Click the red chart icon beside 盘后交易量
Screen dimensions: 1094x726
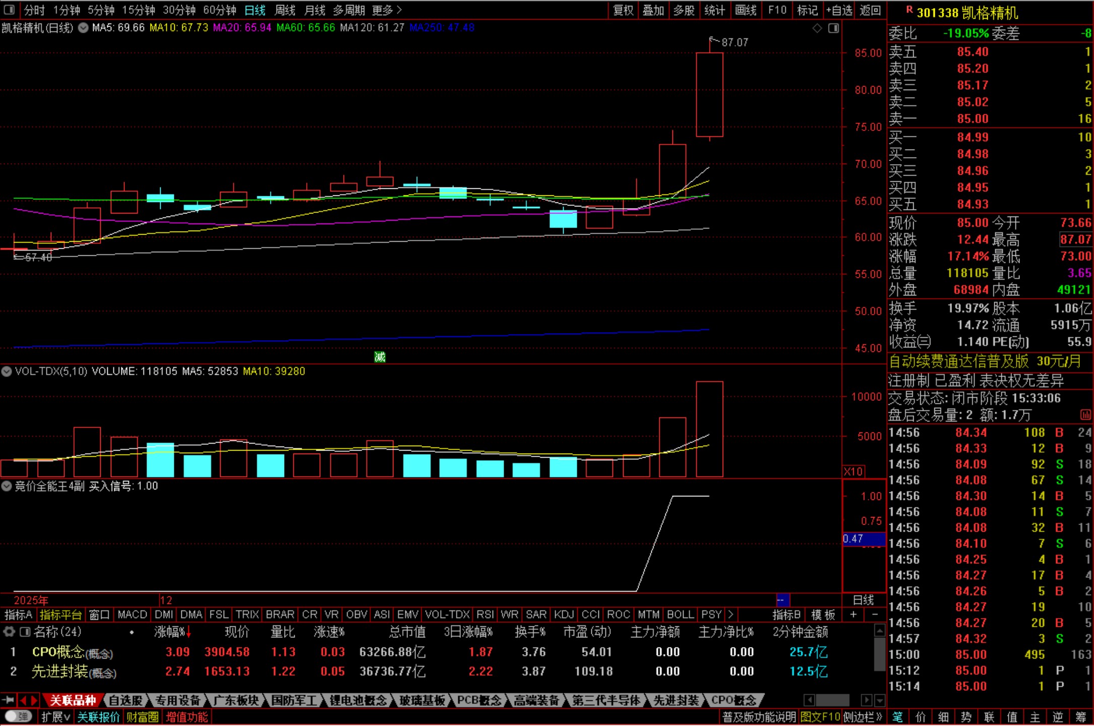pyautogui.click(x=1085, y=415)
